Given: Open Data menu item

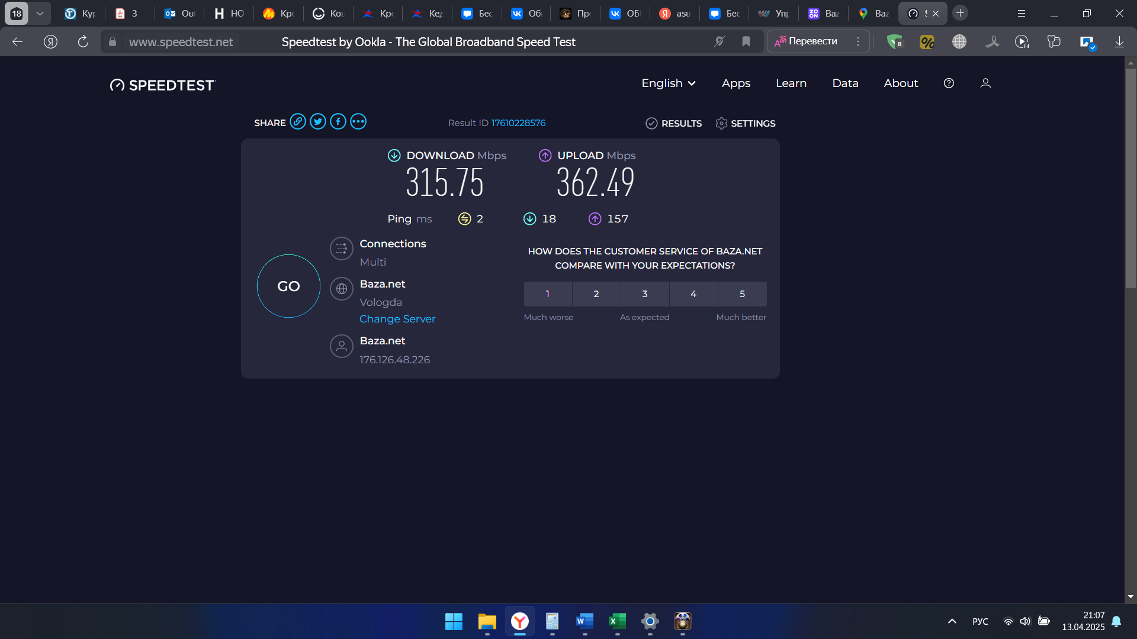Looking at the screenshot, I should point(845,83).
